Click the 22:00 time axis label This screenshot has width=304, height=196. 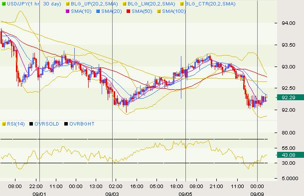pos(36,187)
